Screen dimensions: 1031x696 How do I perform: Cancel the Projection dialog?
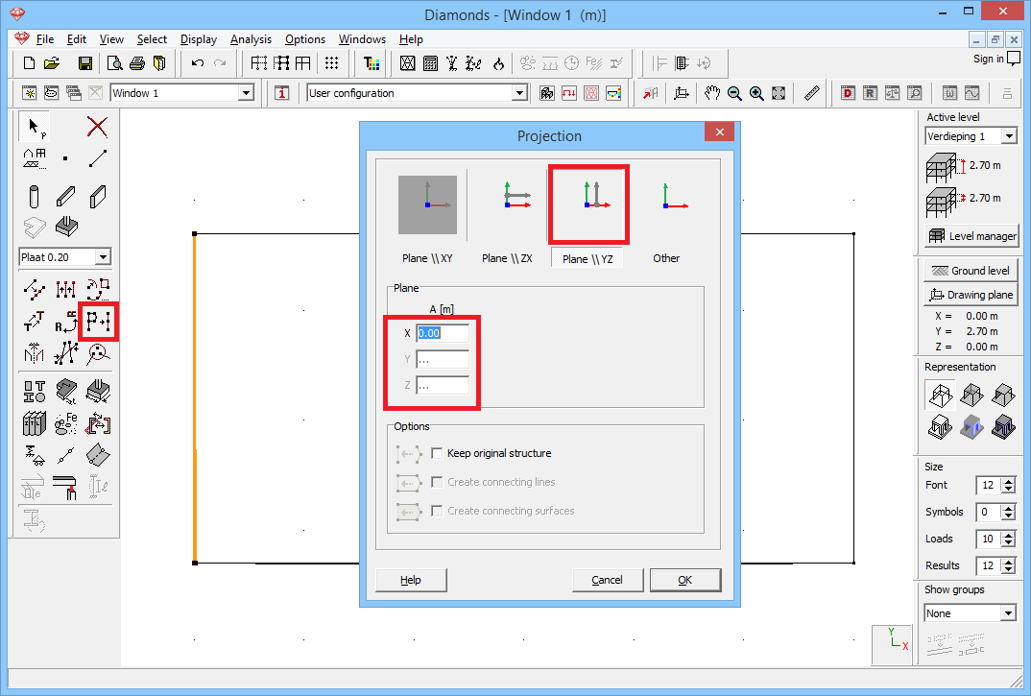tap(607, 580)
